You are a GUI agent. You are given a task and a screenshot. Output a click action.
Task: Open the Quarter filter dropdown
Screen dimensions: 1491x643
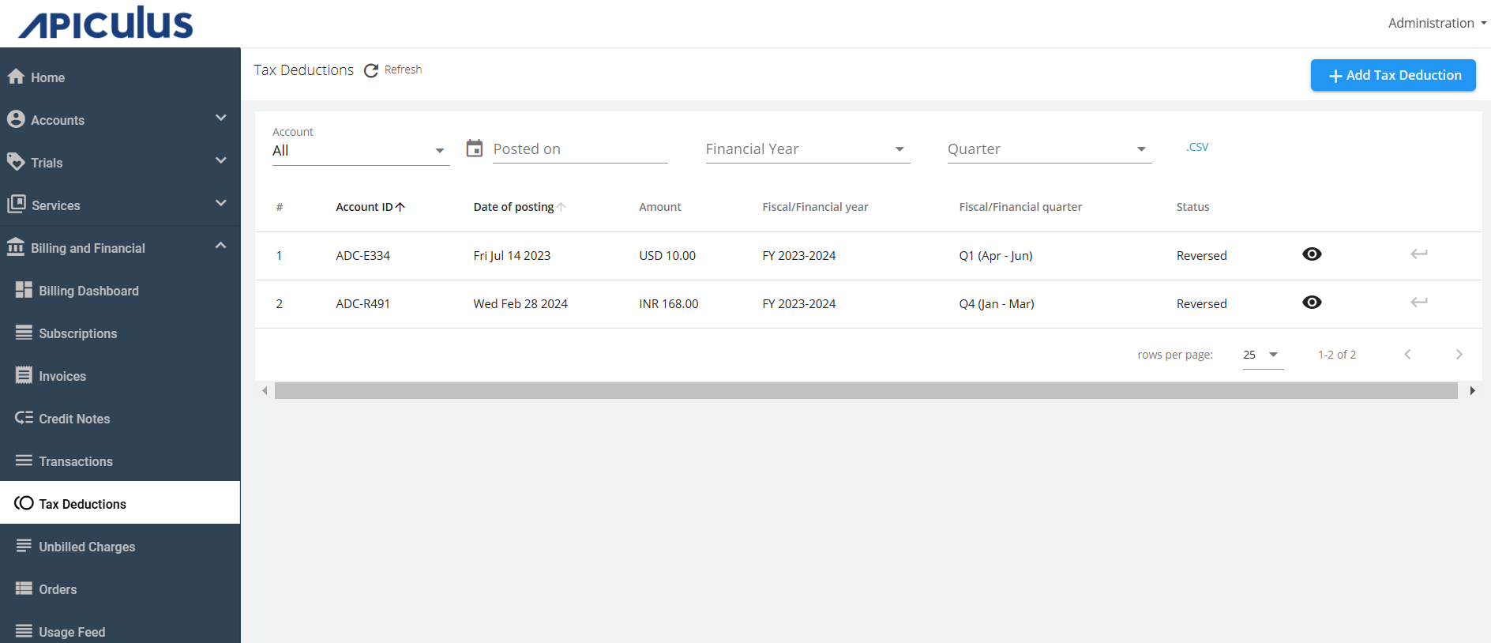tap(1048, 149)
